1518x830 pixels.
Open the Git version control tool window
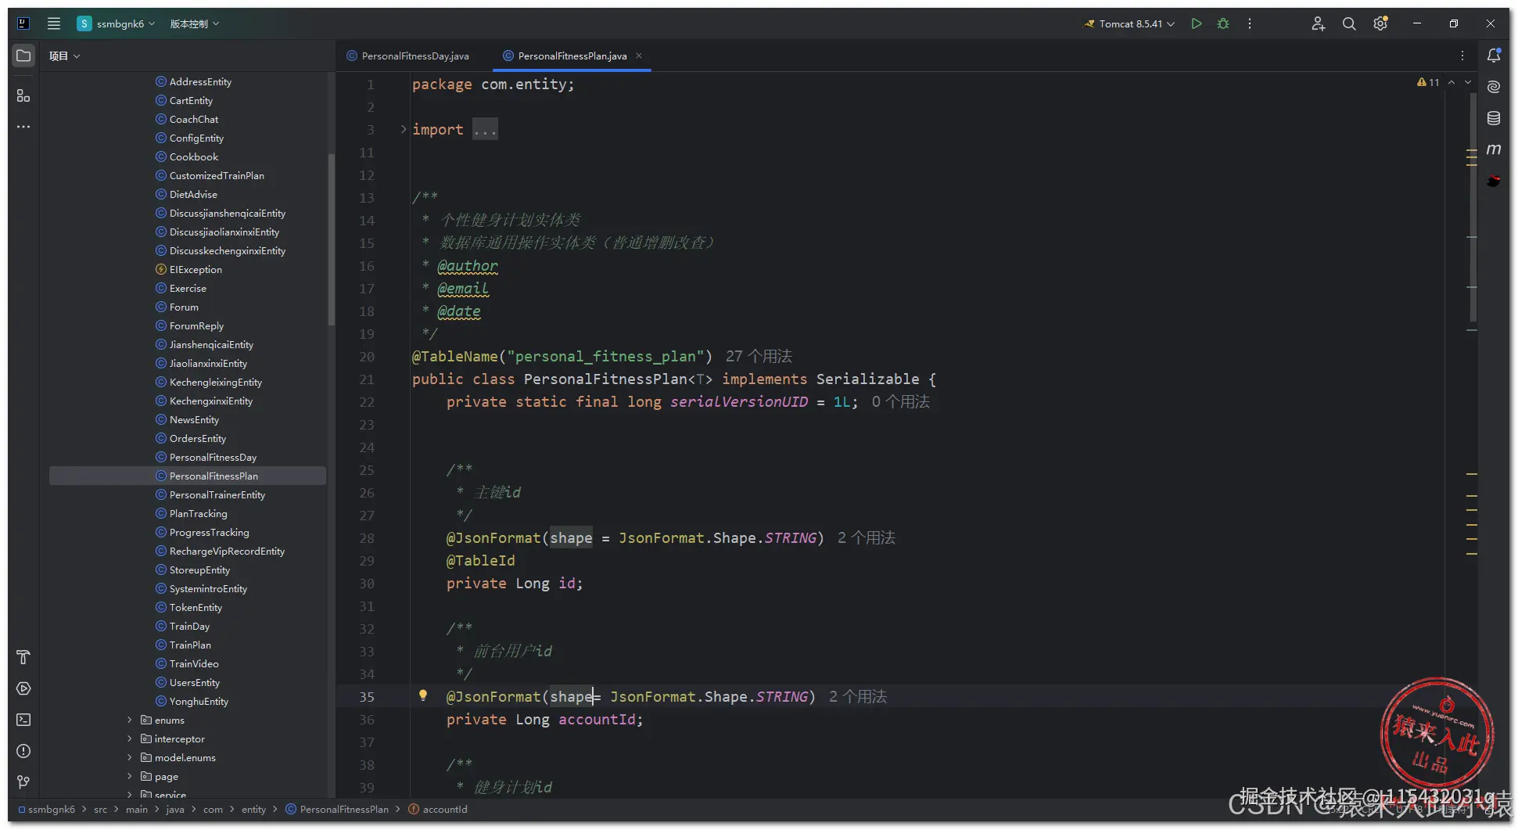coord(23,781)
